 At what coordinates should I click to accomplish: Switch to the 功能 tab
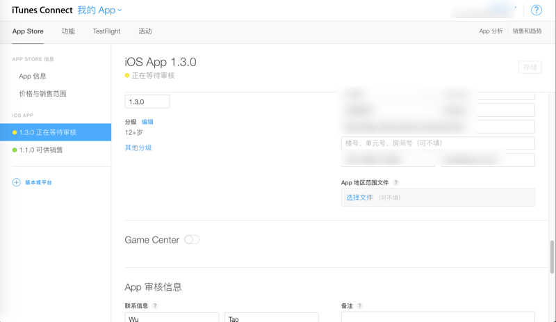68,31
